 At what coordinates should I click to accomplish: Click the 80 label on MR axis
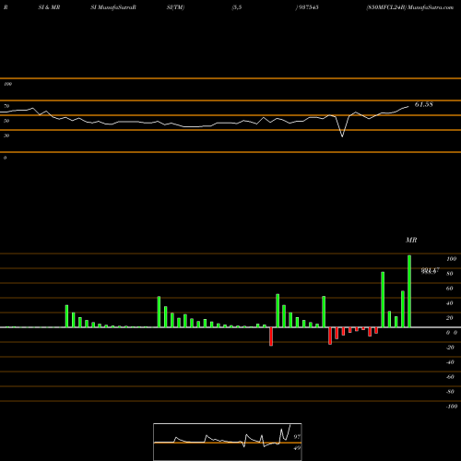(x=450, y=274)
